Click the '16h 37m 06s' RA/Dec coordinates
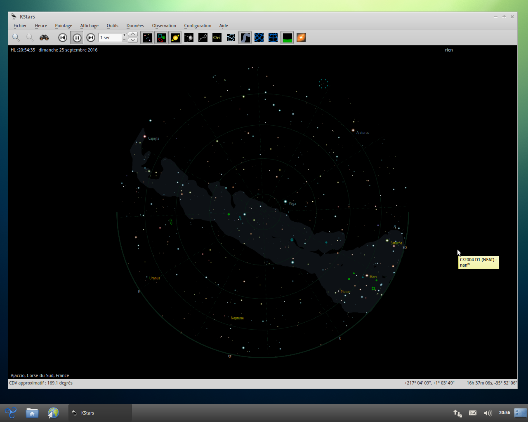 click(492, 383)
